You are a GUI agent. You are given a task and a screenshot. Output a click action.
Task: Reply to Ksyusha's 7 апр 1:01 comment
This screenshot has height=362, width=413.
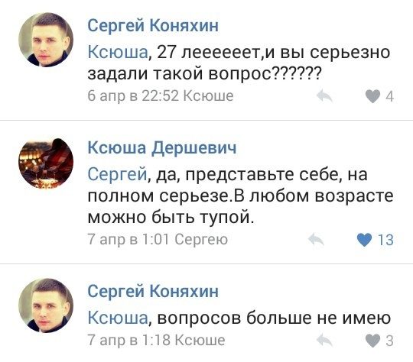[x=316, y=239]
